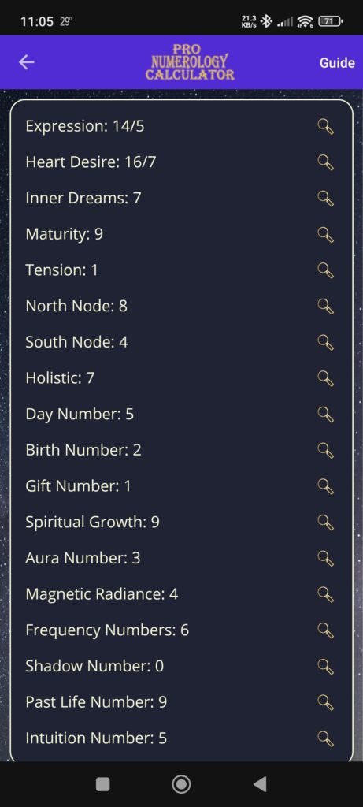Tap the magnifier next to Inner Dreams
This screenshot has height=807, width=363.
[x=326, y=199]
